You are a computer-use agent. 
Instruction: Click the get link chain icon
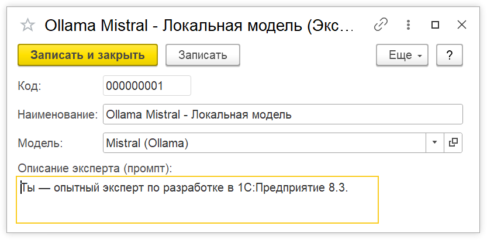pyautogui.click(x=381, y=25)
